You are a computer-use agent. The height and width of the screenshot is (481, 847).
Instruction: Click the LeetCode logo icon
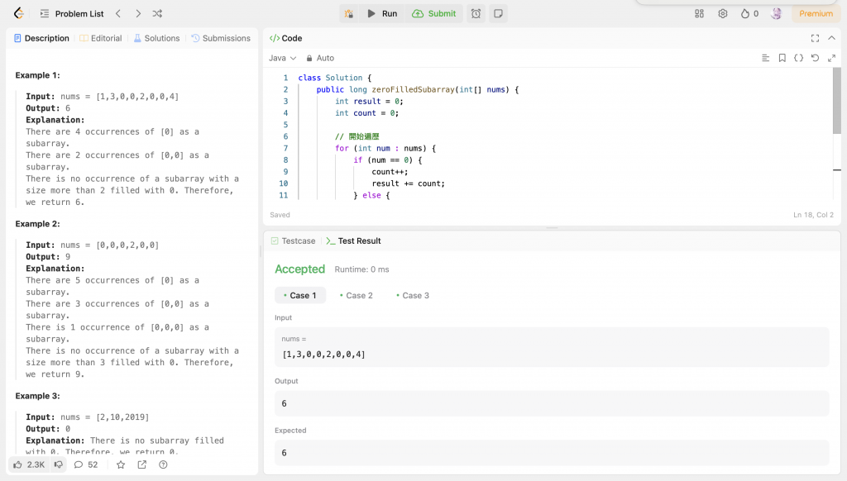click(19, 13)
